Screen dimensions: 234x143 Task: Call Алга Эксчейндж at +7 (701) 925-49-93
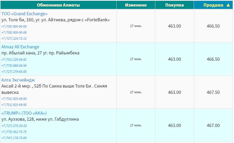click(x=14, y=99)
